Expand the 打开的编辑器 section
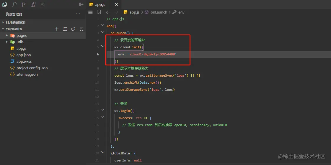Screen dimensions: 331x165 (x=43, y=22)
